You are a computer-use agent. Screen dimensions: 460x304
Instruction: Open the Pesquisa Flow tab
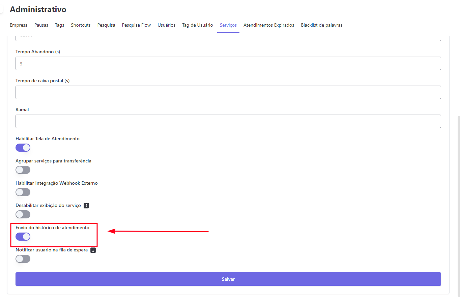pyautogui.click(x=136, y=25)
